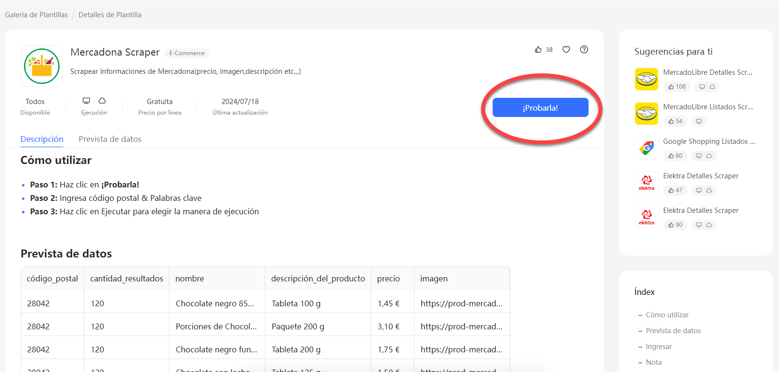Image resolution: width=779 pixels, height=372 pixels.
Task: Click Elektra logo of 90-likes suggestion
Action: pos(647,217)
